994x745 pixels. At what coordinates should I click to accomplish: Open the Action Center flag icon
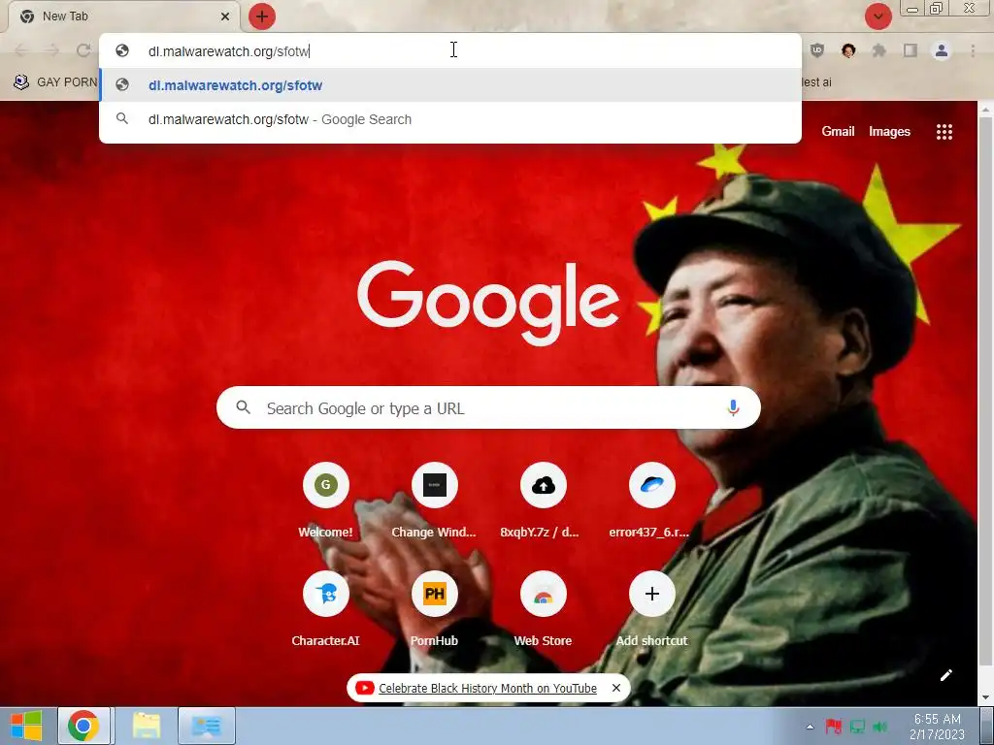coord(834,726)
